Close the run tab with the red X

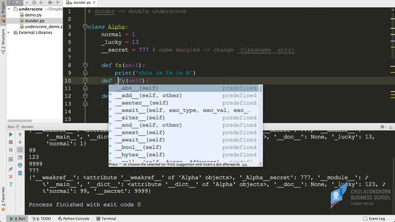[10, 177]
